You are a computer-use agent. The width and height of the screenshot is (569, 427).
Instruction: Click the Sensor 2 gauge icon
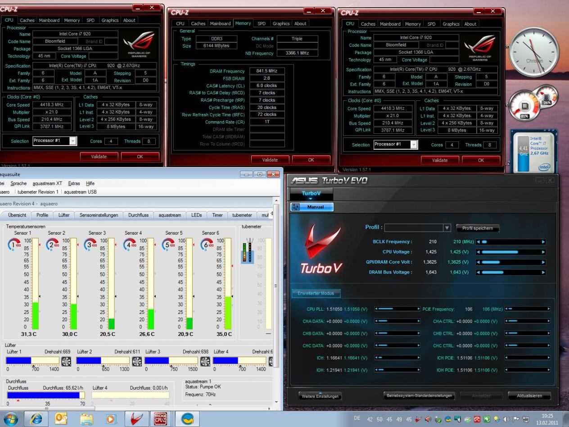coord(53,244)
